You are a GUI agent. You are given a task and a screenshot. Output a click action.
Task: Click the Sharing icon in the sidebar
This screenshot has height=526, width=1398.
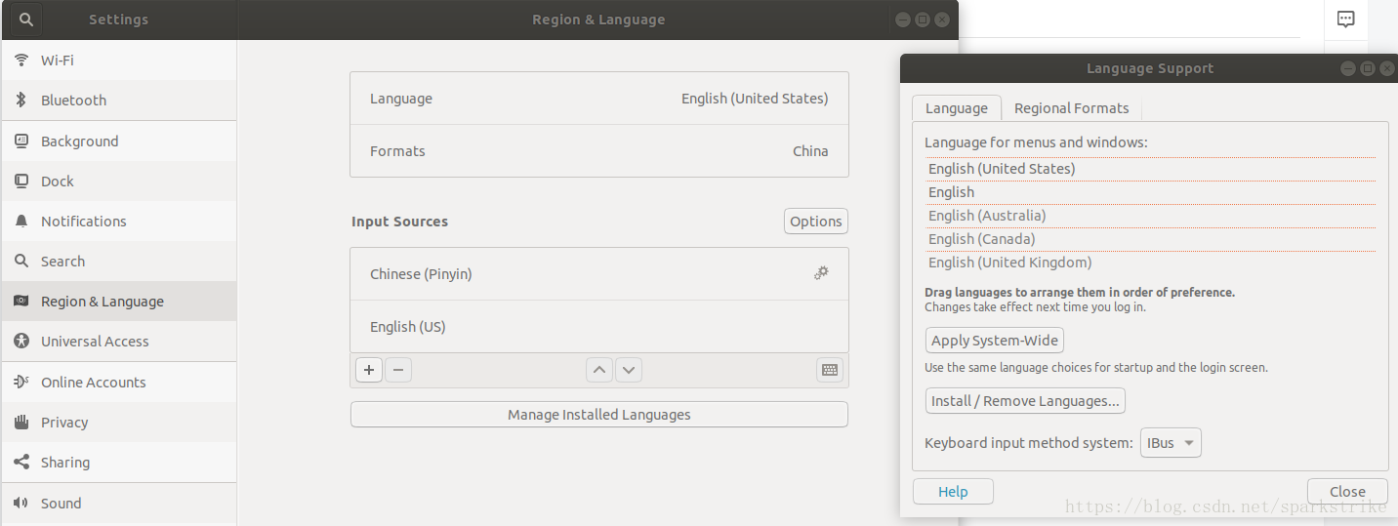coord(21,462)
